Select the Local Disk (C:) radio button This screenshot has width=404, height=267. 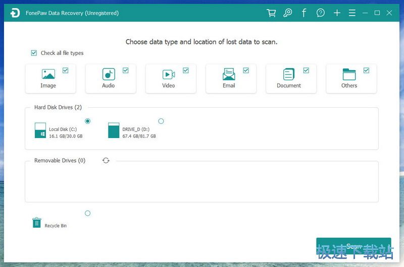click(88, 121)
